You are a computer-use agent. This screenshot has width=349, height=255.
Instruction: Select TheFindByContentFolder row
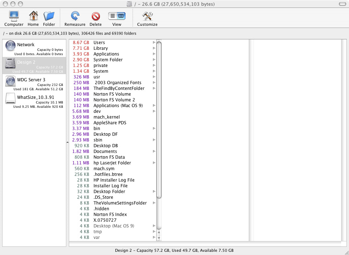113,88
